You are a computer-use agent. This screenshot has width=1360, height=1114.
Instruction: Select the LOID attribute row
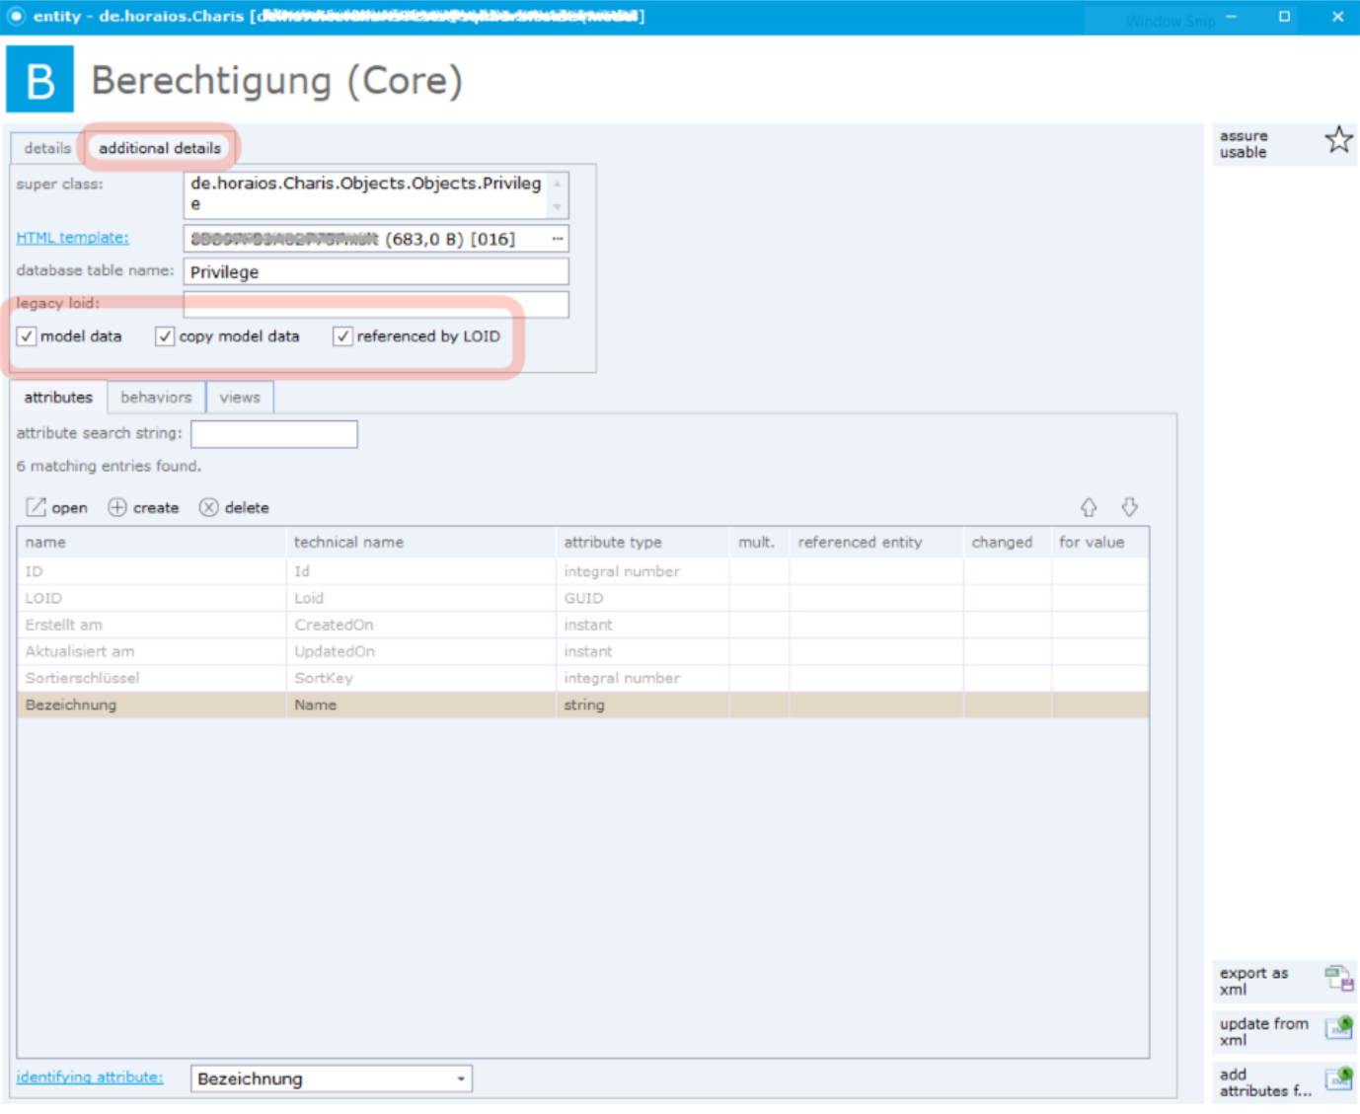[x=582, y=598]
